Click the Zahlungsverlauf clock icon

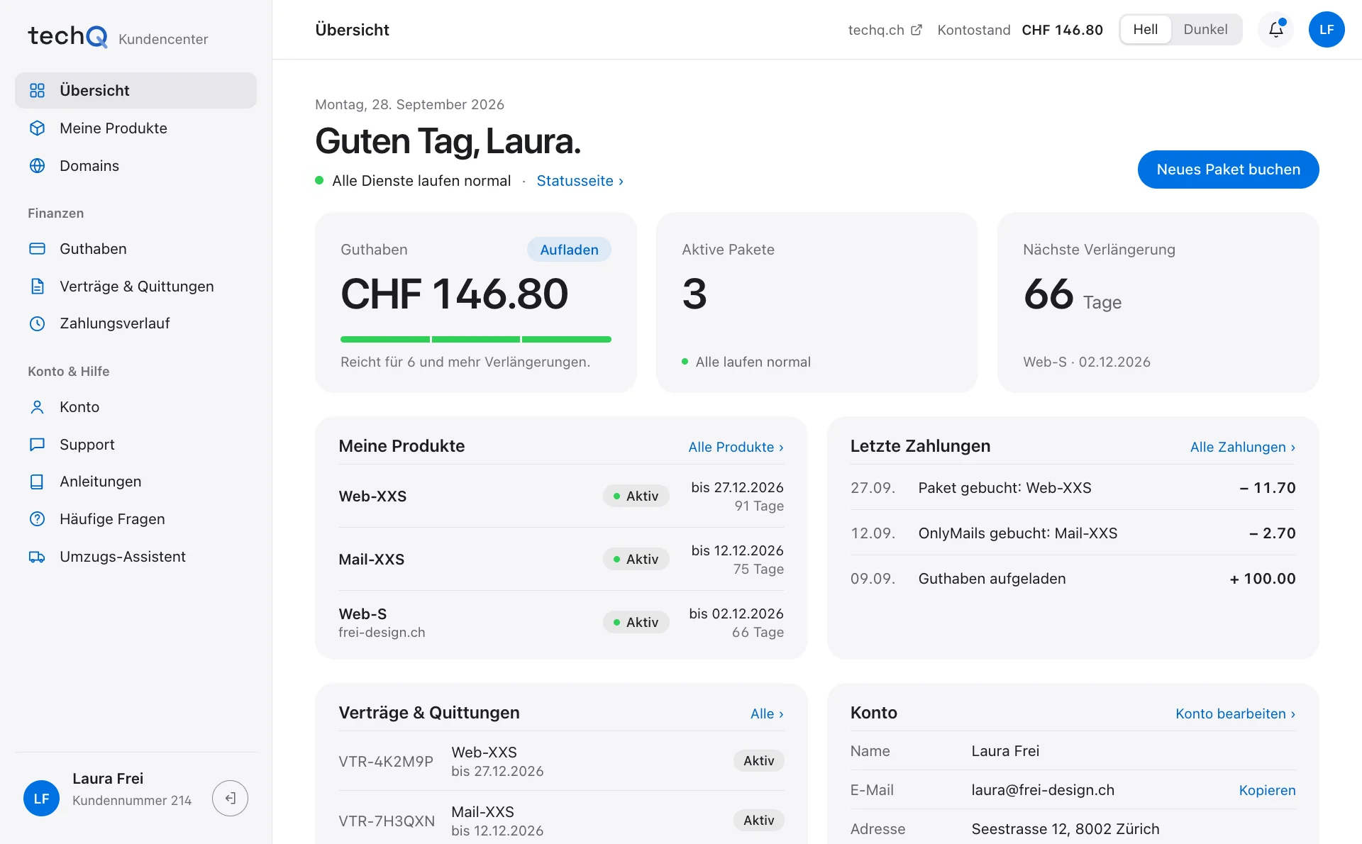point(37,323)
